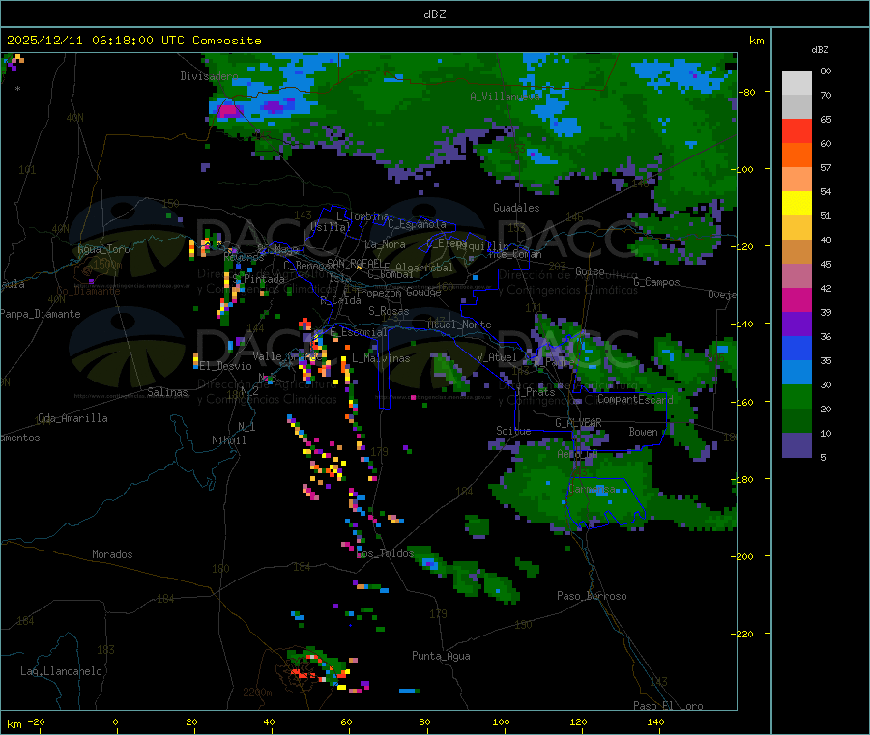Click the red 65 dBZ legend swatch

pos(797,130)
